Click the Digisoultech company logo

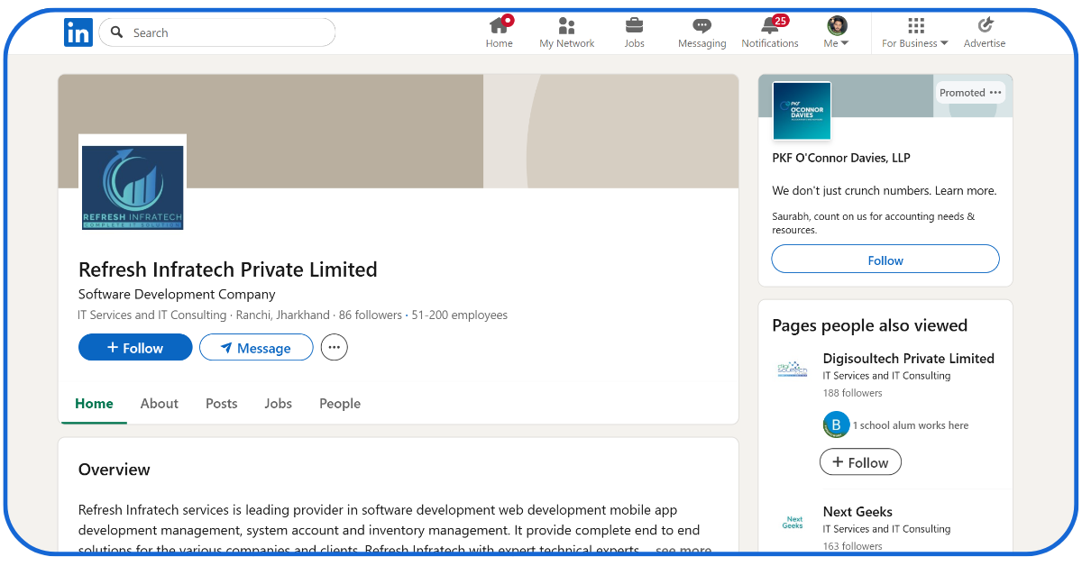[x=793, y=370]
